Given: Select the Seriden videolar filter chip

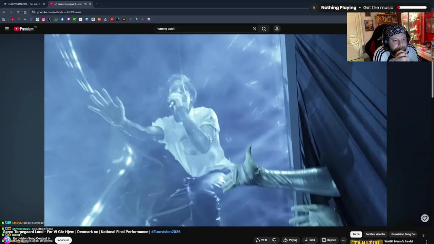Looking at the screenshot, I should (x=375, y=234).
